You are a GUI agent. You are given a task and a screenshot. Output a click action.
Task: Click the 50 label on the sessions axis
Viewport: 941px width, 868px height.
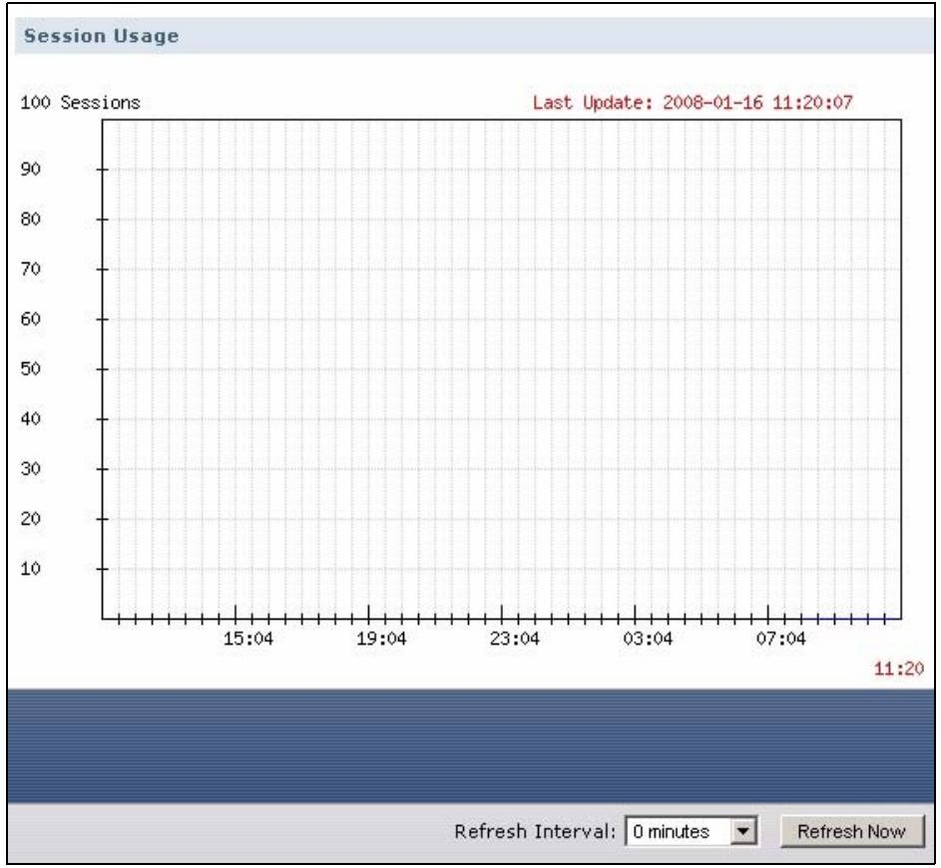coord(31,368)
